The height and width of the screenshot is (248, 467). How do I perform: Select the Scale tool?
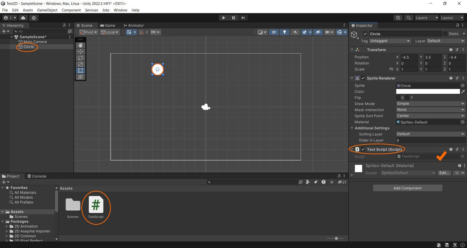click(81, 64)
